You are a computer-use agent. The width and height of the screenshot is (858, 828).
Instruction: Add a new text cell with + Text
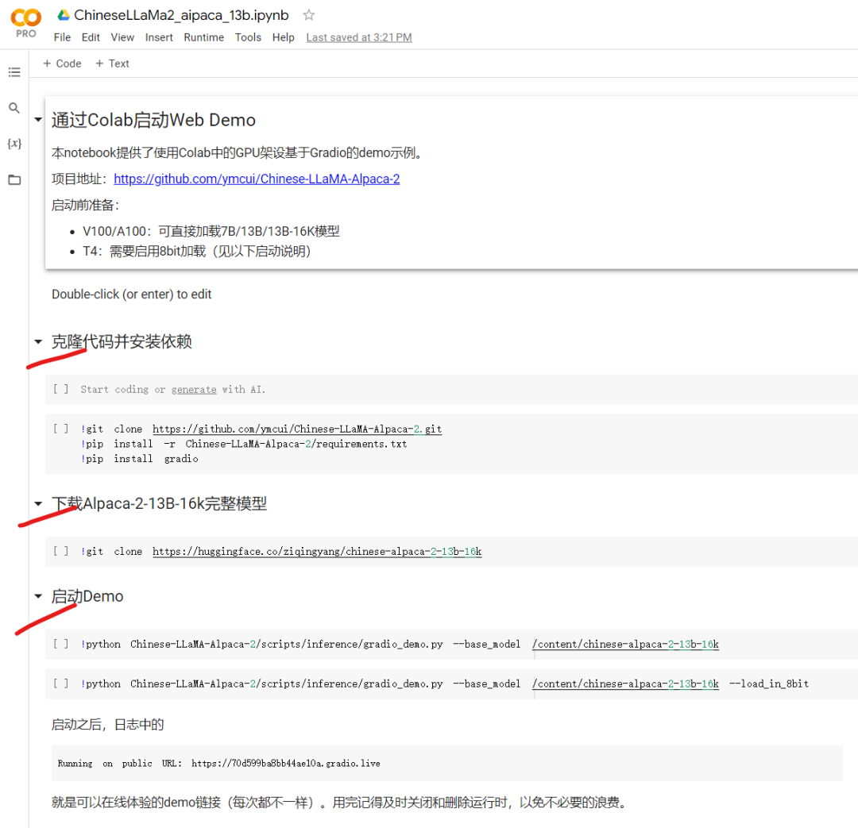(112, 64)
